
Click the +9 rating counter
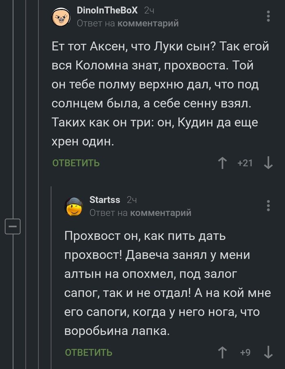click(245, 352)
